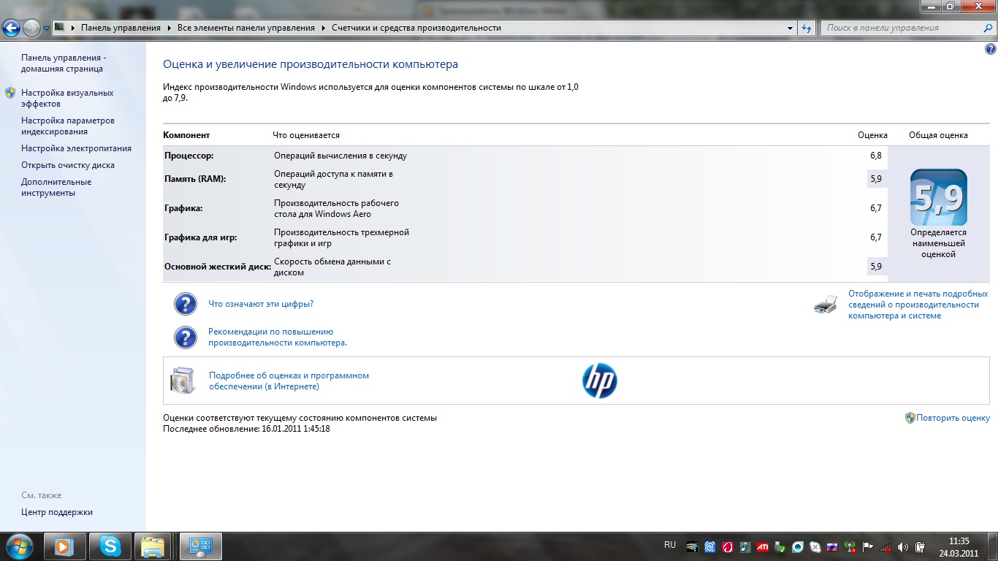
Task: Click the battery power tray icon
Action: [x=921, y=546]
